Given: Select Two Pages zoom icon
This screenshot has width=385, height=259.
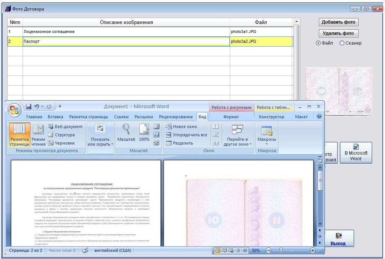Looking at the screenshot, I should point(156,134).
